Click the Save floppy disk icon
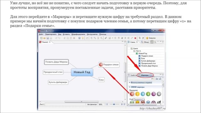 [48, 38]
